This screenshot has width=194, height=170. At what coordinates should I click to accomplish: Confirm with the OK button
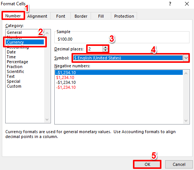pyautogui.click(x=147, y=164)
